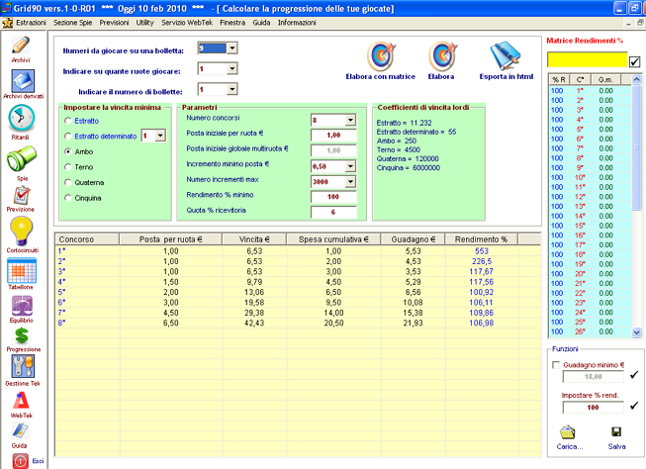The width and height of the screenshot is (646, 469).
Task: Click the matrix list scroll up arrow
Action: [636, 79]
